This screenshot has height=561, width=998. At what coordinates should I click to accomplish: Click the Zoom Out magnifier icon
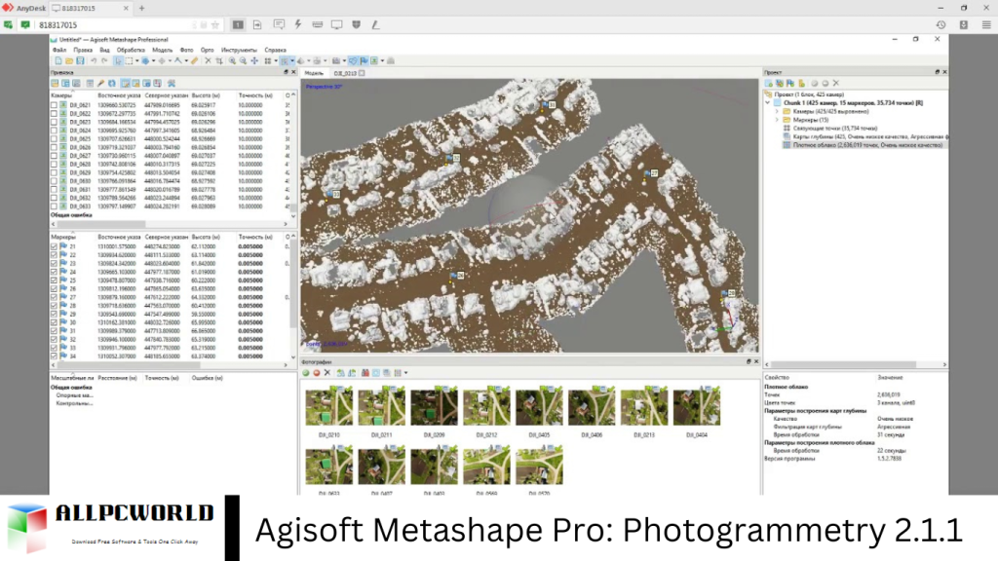pyautogui.click(x=243, y=61)
